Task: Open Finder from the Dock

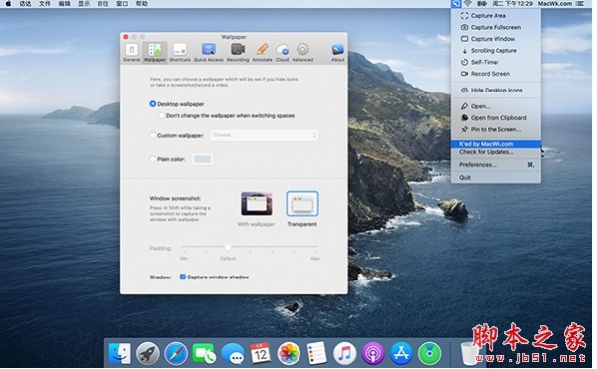Action: point(120,353)
